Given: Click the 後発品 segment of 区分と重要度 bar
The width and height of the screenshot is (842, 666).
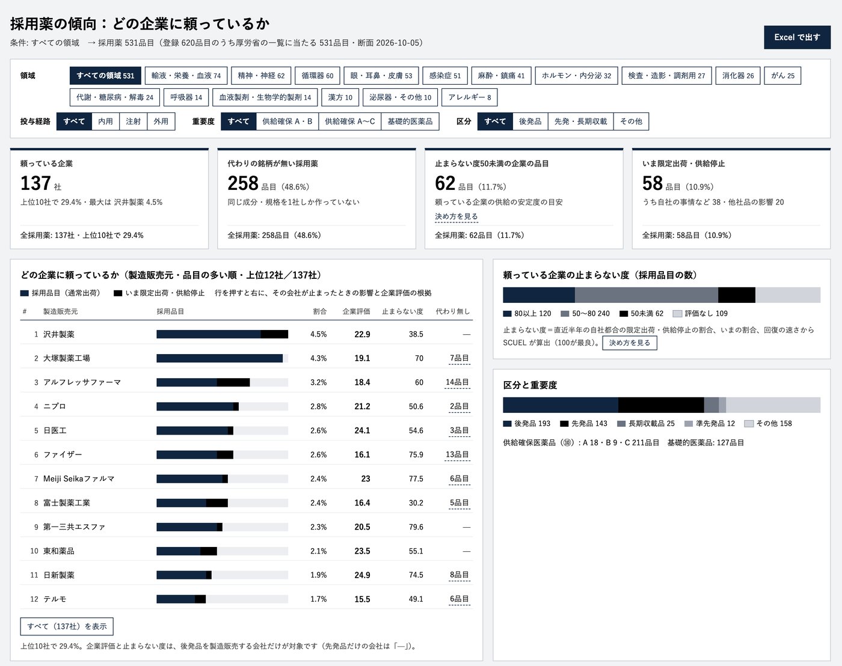Looking at the screenshot, I should pyautogui.click(x=561, y=405).
